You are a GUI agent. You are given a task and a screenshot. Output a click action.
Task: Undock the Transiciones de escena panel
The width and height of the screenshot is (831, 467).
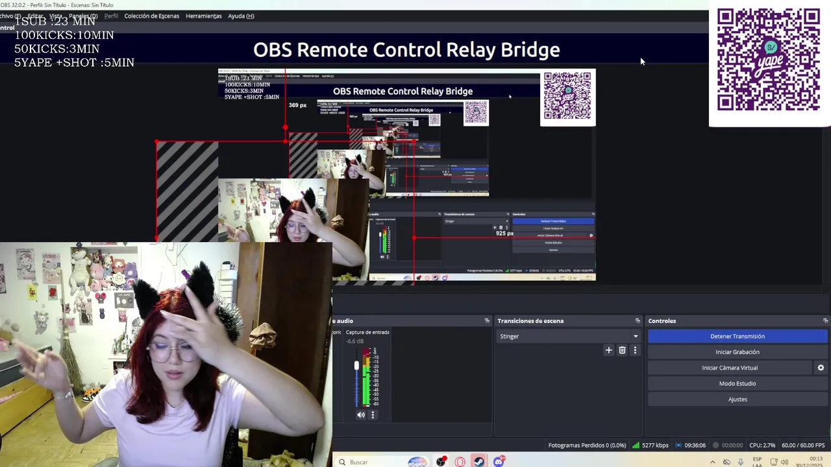pyautogui.click(x=638, y=321)
